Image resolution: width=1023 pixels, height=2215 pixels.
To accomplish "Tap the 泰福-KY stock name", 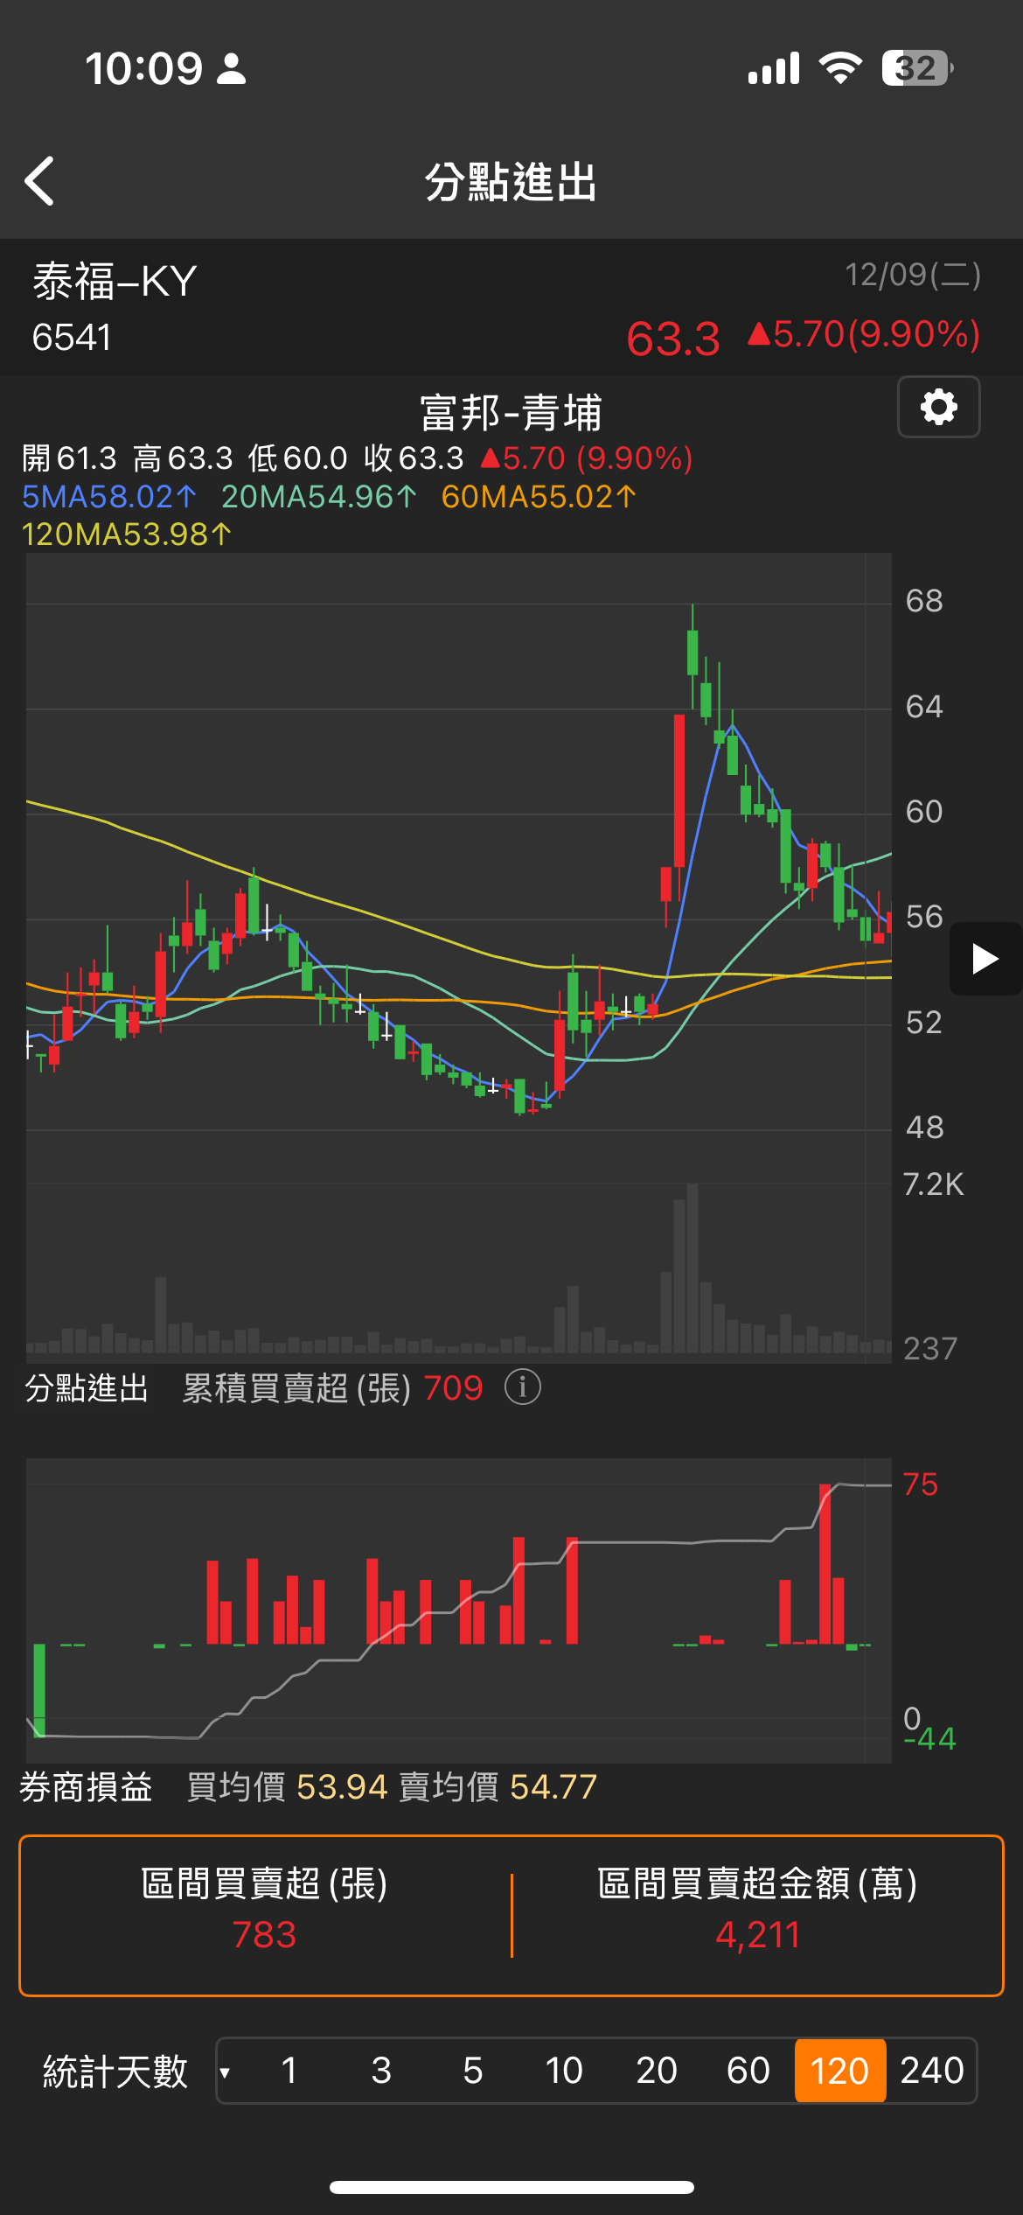I will pyautogui.click(x=115, y=282).
